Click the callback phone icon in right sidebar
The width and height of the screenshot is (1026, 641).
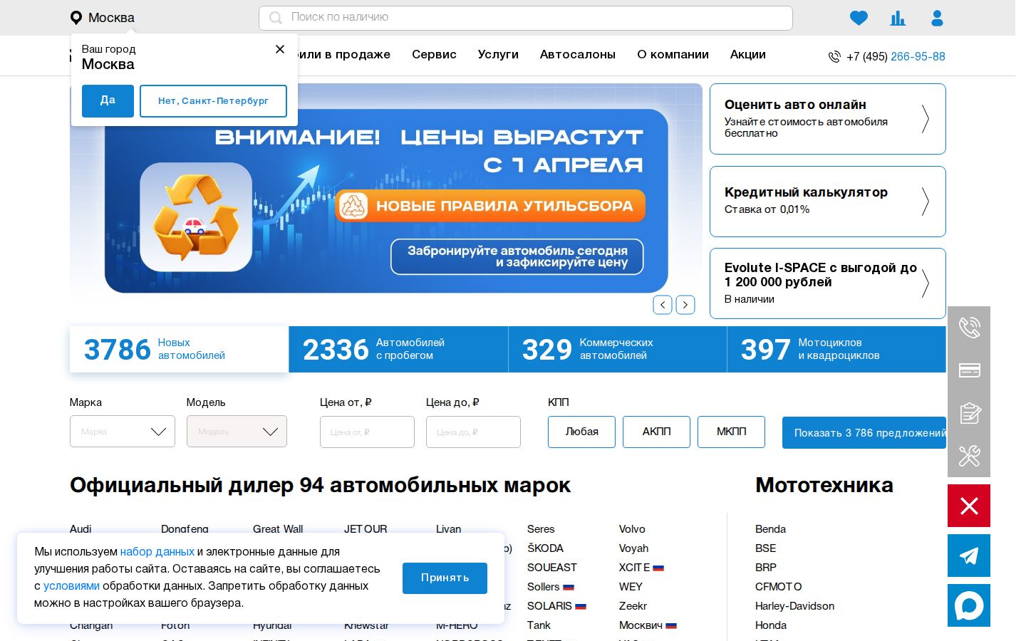pyautogui.click(x=969, y=328)
